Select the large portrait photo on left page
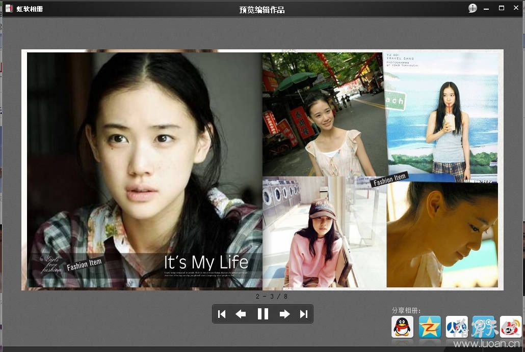 click(145, 170)
